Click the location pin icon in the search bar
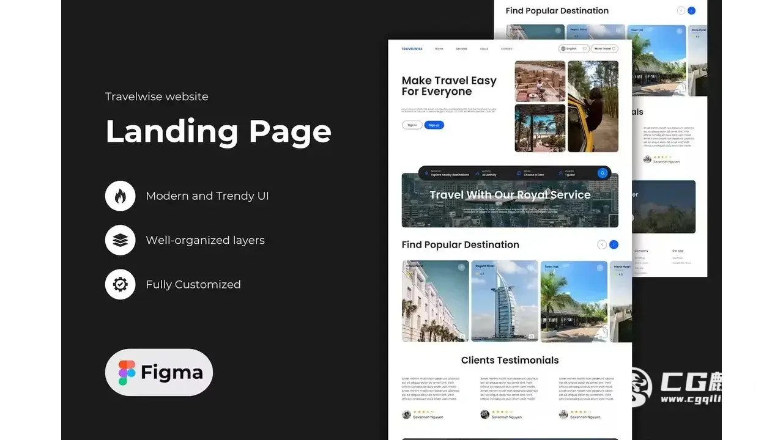 point(426,173)
